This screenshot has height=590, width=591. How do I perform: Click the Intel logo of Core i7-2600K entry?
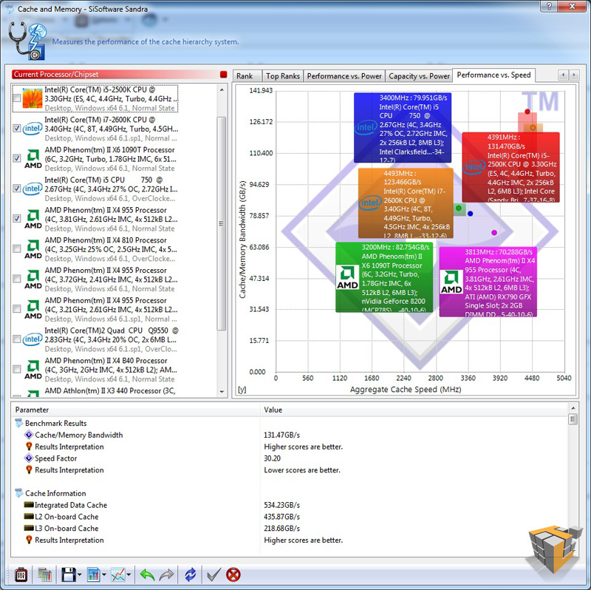click(x=33, y=129)
